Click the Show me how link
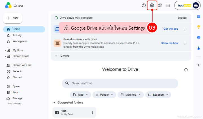This screenshot has height=119, width=203. coord(170,43)
